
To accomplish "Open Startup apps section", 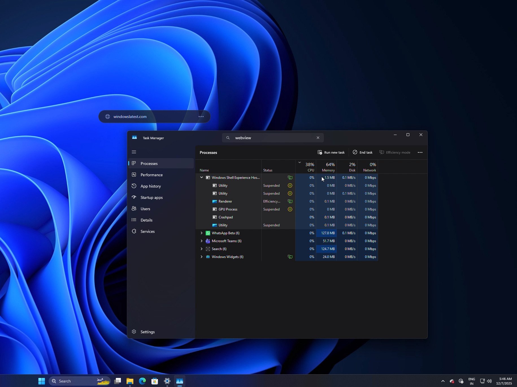I will pyautogui.click(x=151, y=197).
